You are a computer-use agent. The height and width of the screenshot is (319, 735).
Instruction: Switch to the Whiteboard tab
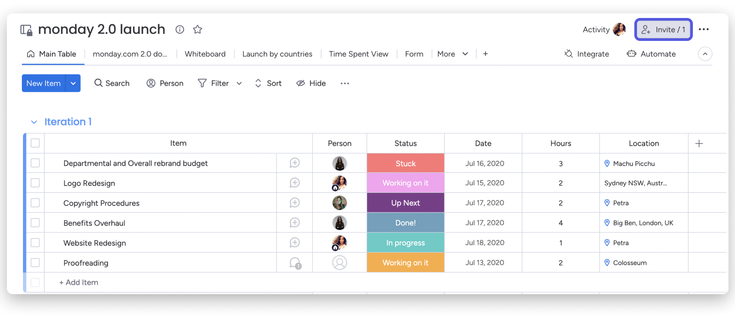tap(205, 54)
